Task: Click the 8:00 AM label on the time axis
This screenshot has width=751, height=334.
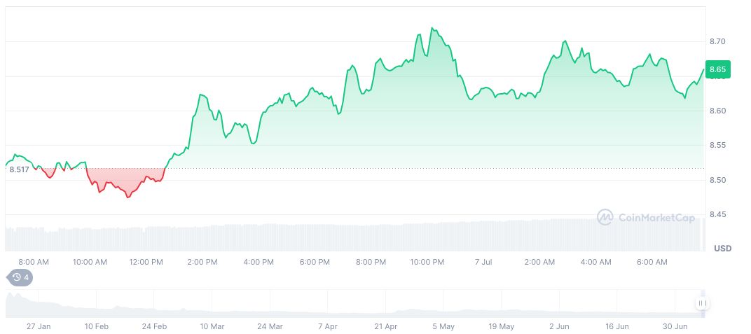Action: coord(34,262)
